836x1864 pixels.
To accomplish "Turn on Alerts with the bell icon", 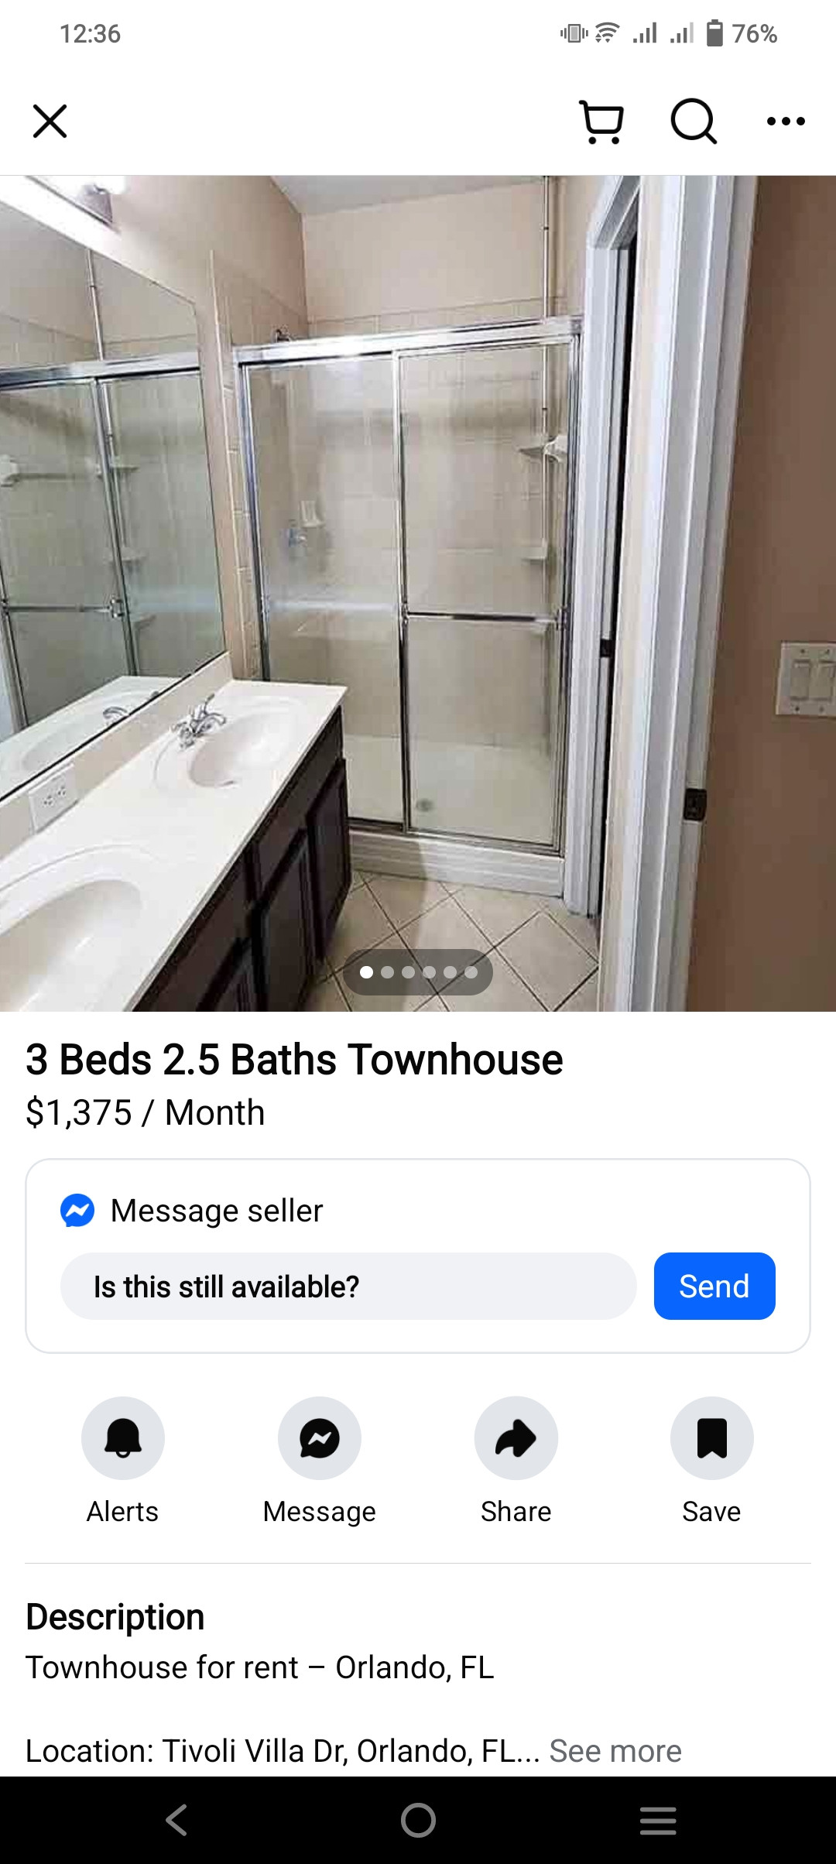I will [x=123, y=1438].
